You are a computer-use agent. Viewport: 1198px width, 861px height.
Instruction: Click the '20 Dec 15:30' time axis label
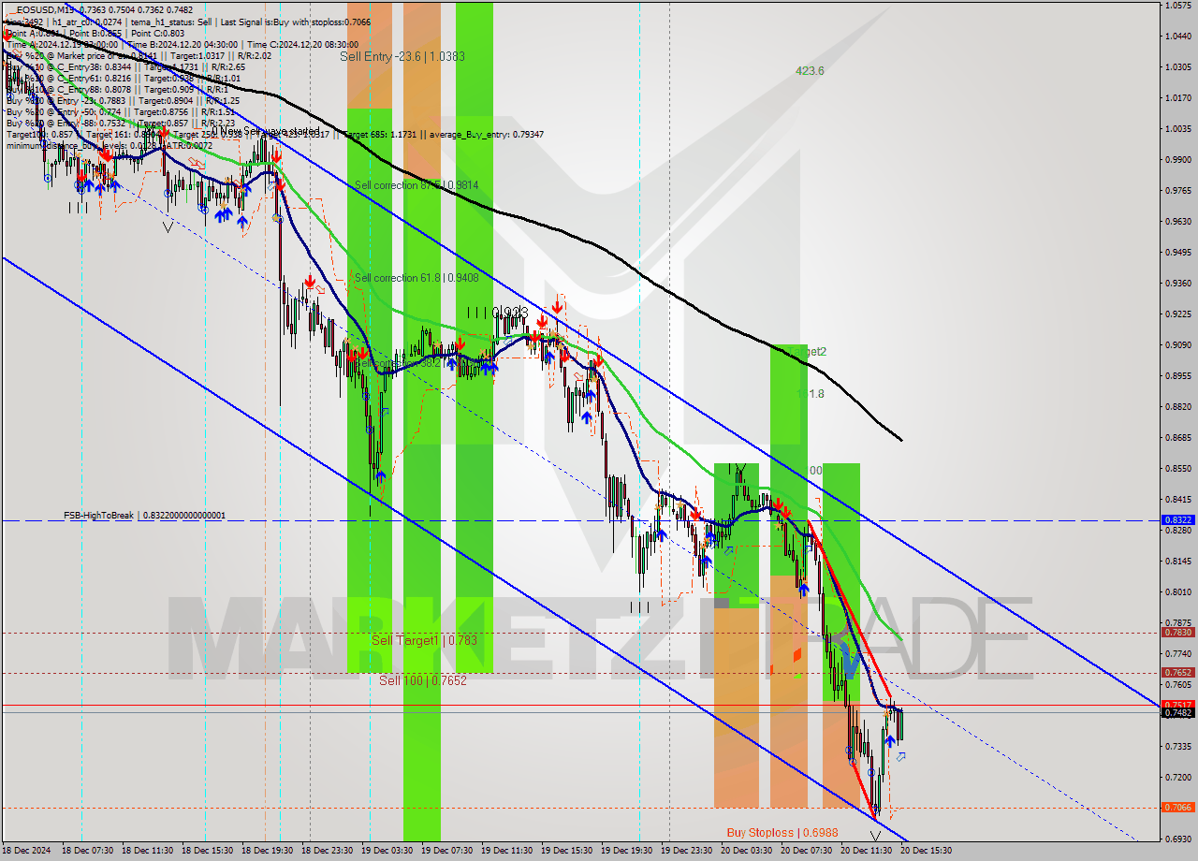point(925,851)
